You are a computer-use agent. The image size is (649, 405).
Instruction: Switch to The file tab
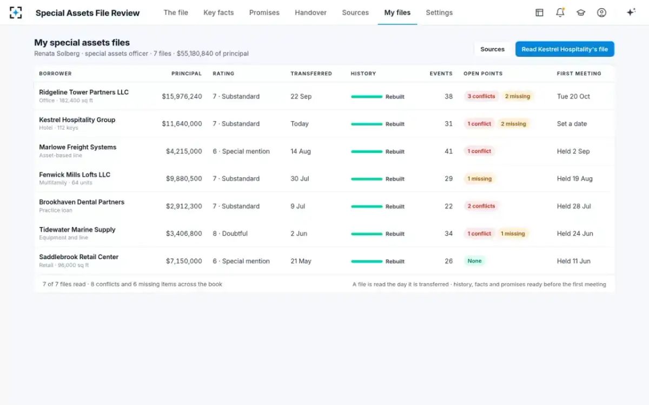pyautogui.click(x=176, y=12)
